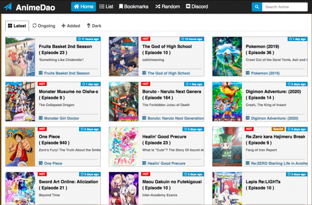The image size is (312, 205).
Task: Click 'Something Like Cinderella' episode subtitle
Action: pos(61,60)
